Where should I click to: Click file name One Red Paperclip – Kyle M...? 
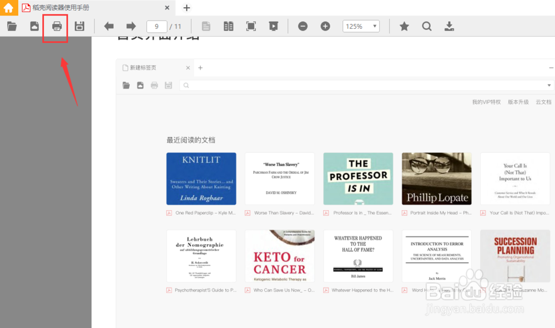[205, 213]
